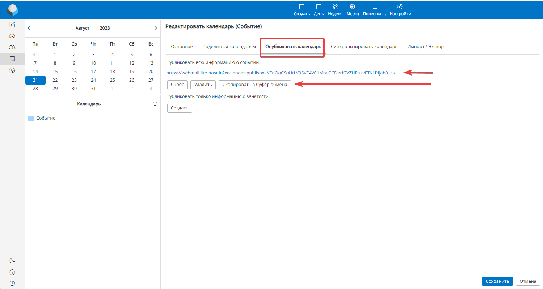Switch to Месяц view
This screenshot has height=289, width=543.
coord(353,10)
